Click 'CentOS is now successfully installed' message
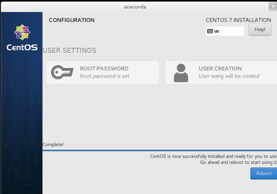This screenshot has width=277, height=194. pyautogui.click(x=213, y=156)
